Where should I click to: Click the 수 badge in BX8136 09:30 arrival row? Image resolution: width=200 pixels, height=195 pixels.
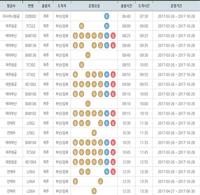point(88,55)
